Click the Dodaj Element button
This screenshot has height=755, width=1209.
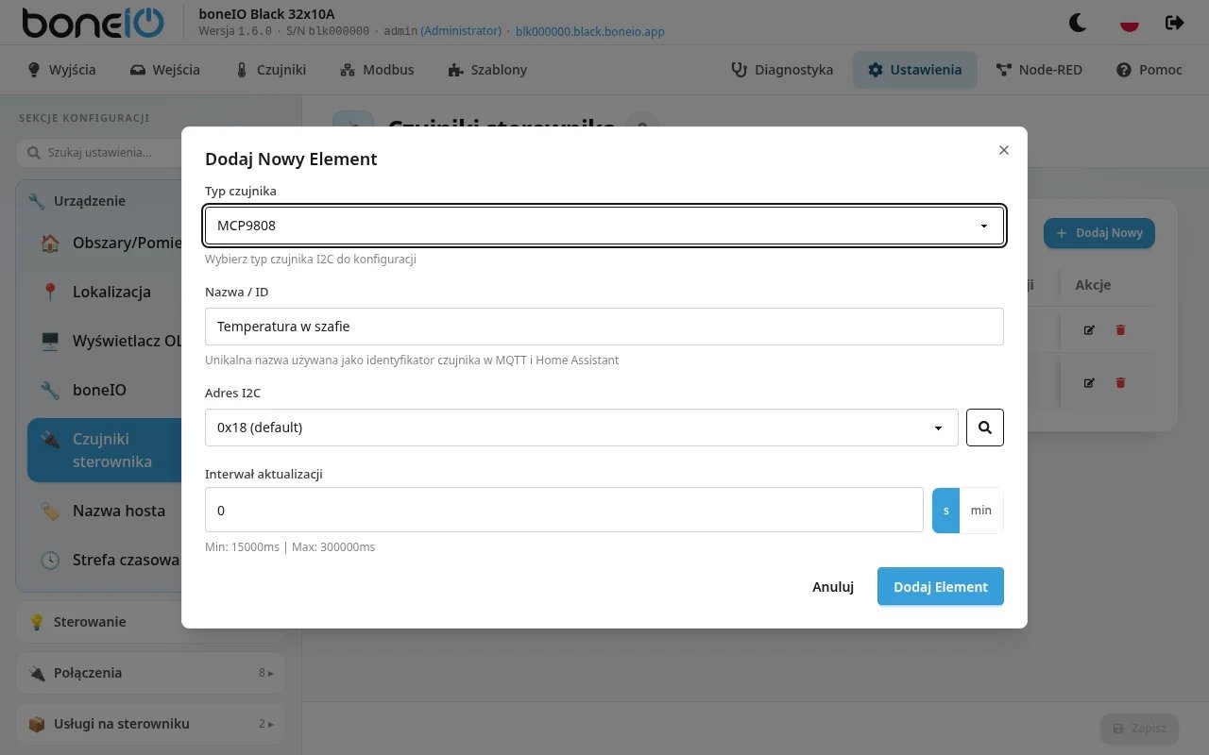click(941, 586)
